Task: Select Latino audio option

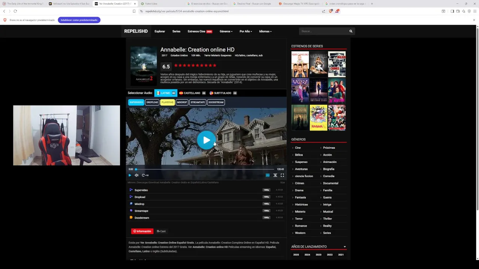Action: (x=166, y=93)
